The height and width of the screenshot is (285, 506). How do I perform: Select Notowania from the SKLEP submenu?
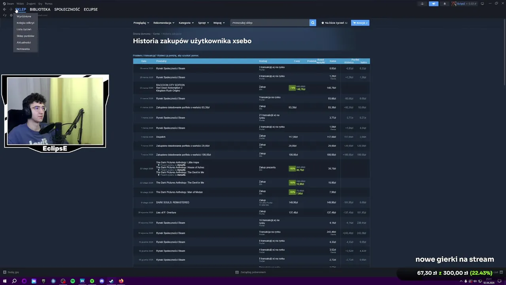[23, 49]
